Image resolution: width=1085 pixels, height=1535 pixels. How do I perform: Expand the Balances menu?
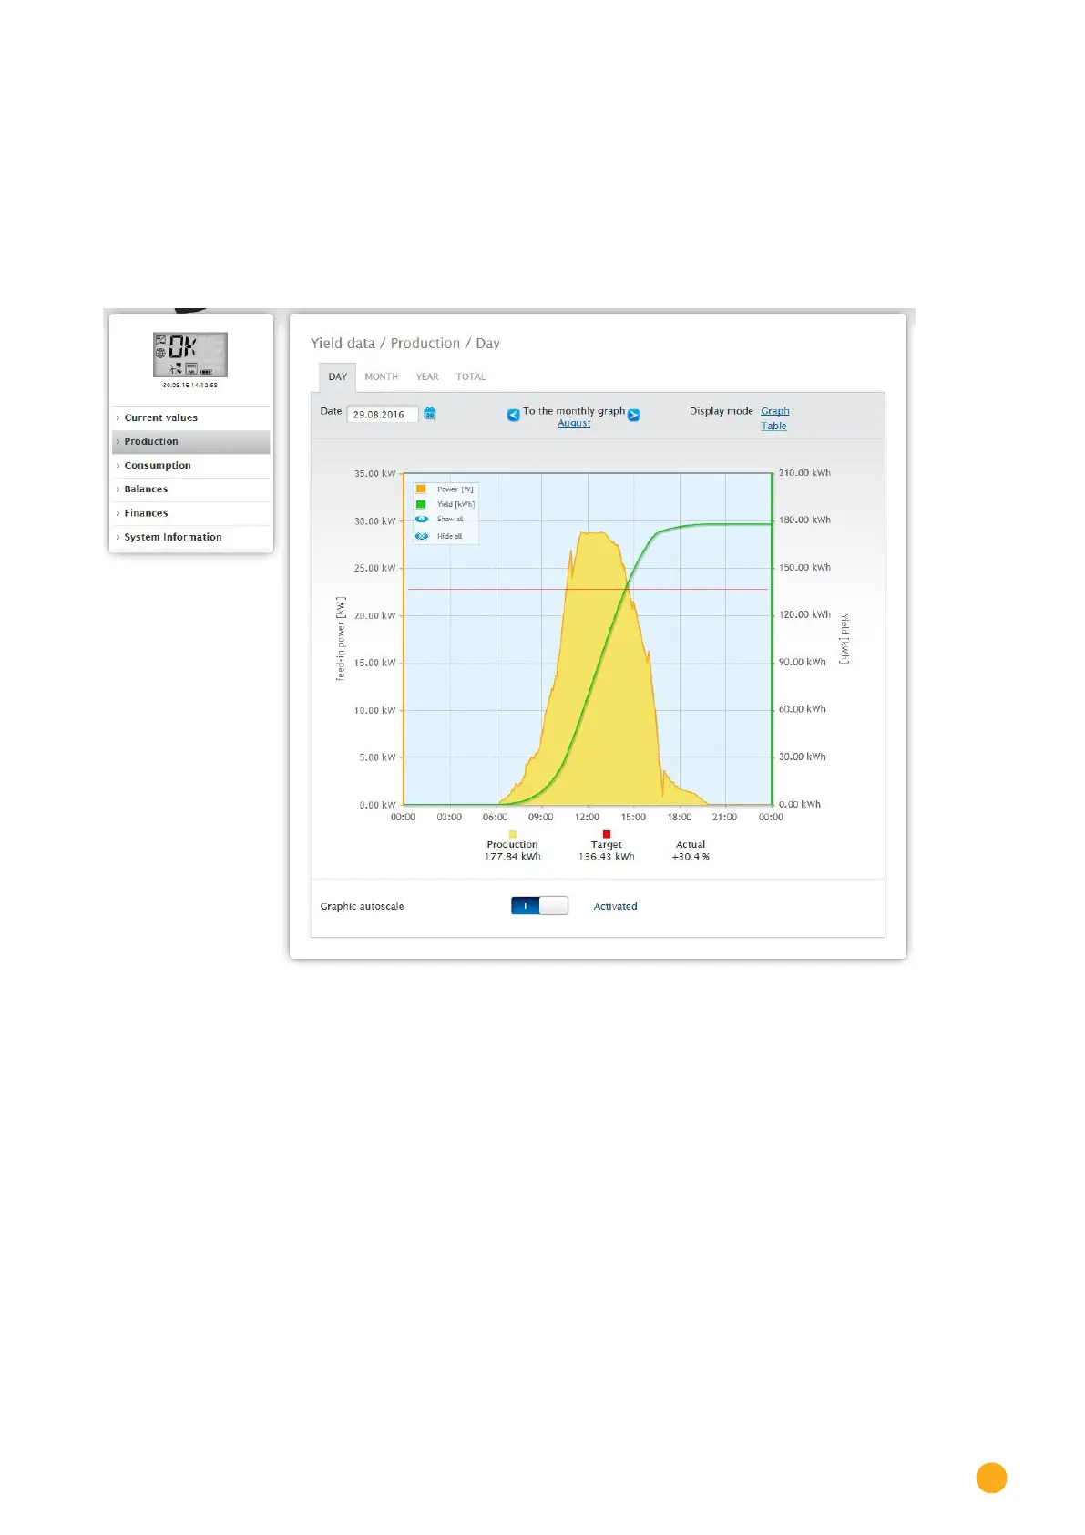coord(191,489)
